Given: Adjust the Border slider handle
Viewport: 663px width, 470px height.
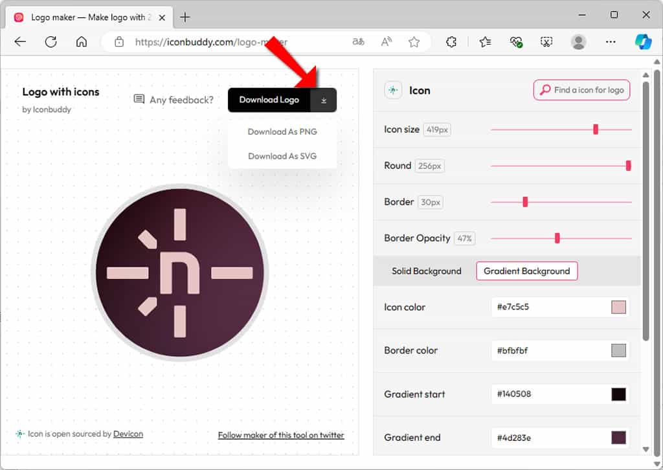Looking at the screenshot, I should pos(525,202).
